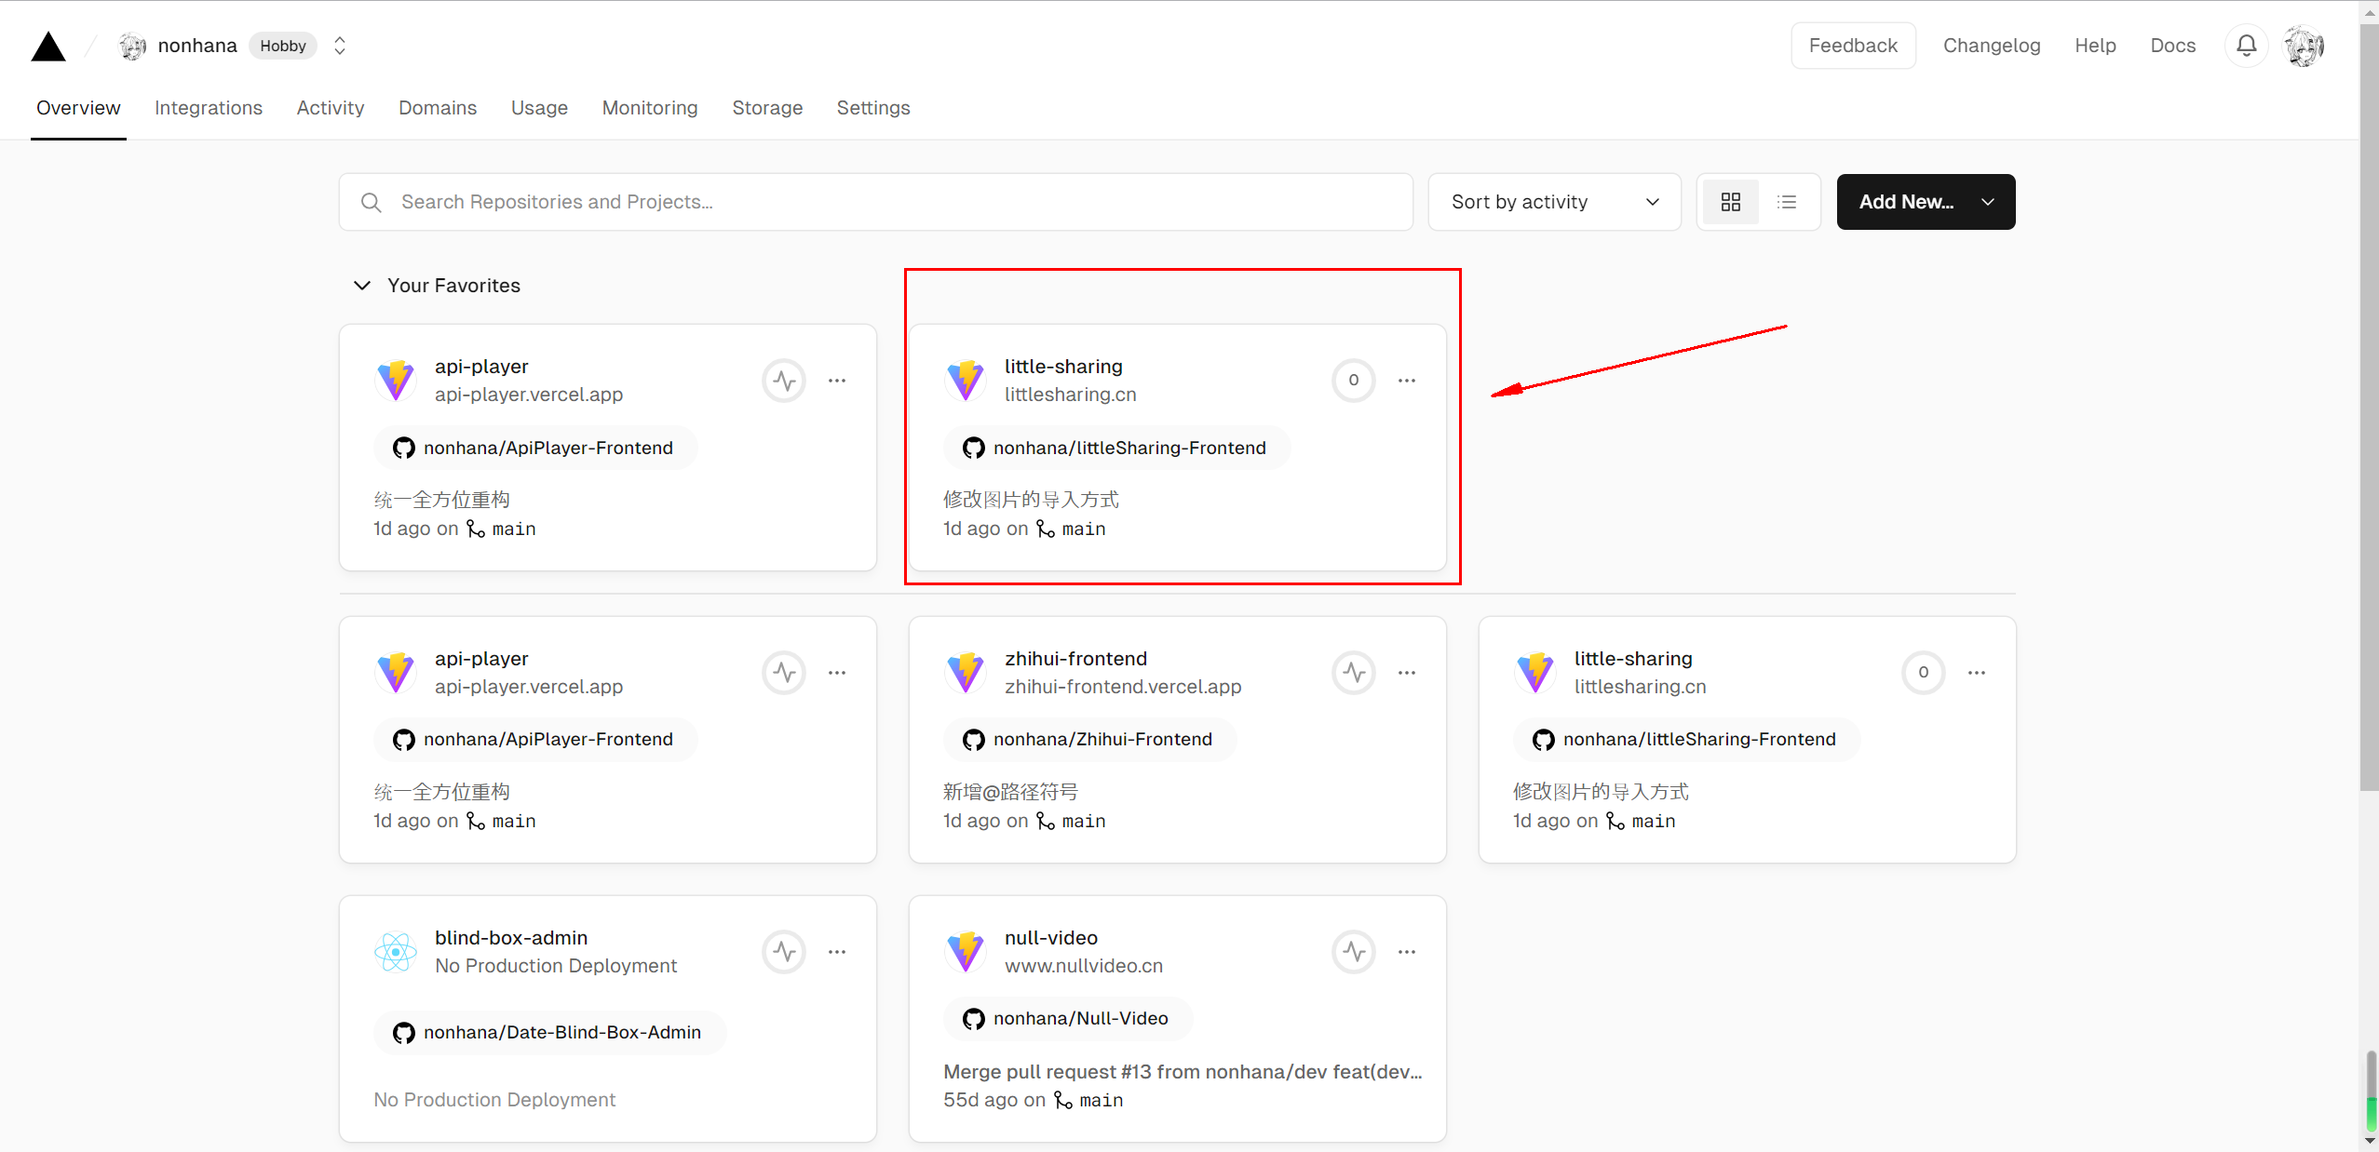Switch to grid view layout

click(x=1730, y=202)
